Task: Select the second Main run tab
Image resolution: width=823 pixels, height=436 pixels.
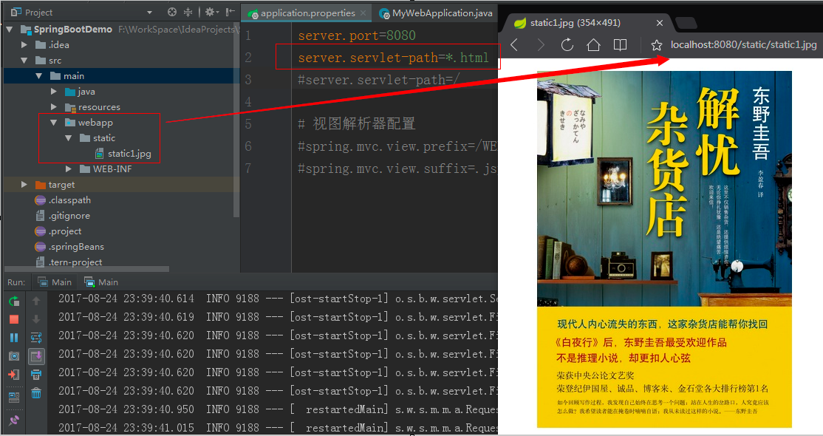Action: point(101,282)
